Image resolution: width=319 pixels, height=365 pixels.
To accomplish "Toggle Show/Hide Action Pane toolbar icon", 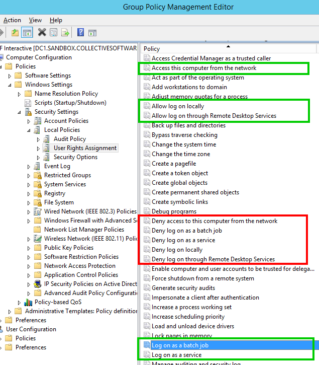I will pos(92,33).
